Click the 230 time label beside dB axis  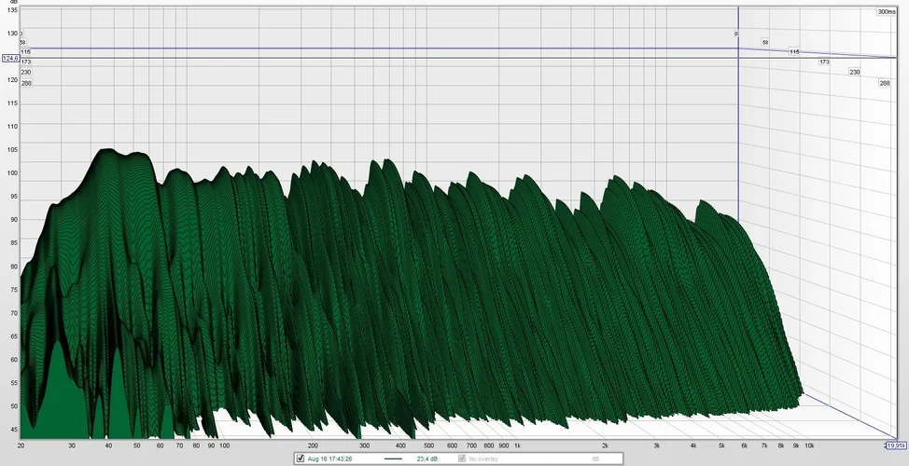26,73
